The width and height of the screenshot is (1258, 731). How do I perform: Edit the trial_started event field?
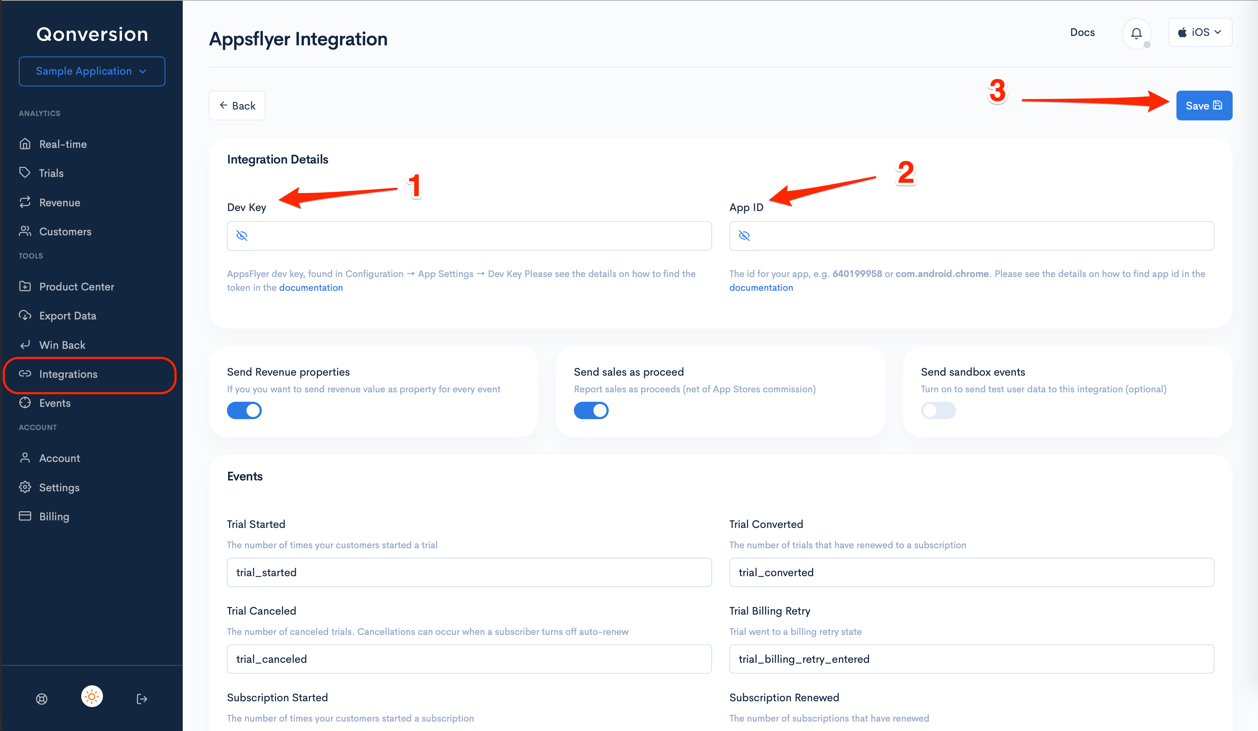[x=469, y=572]
